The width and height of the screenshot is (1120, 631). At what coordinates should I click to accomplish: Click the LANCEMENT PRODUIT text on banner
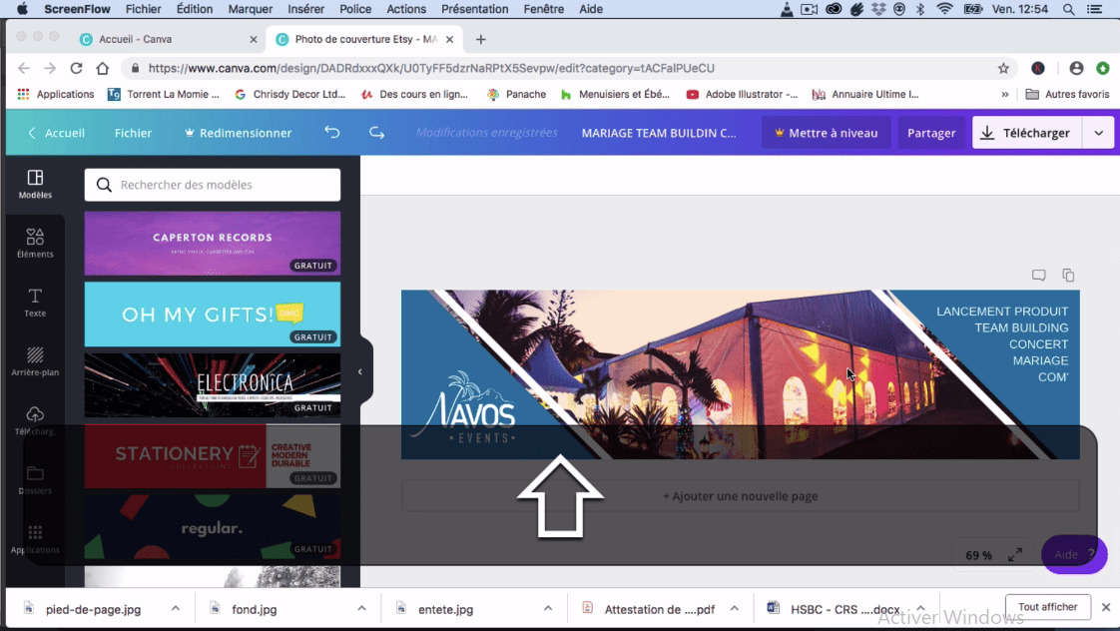click(x=1002, y=312)
